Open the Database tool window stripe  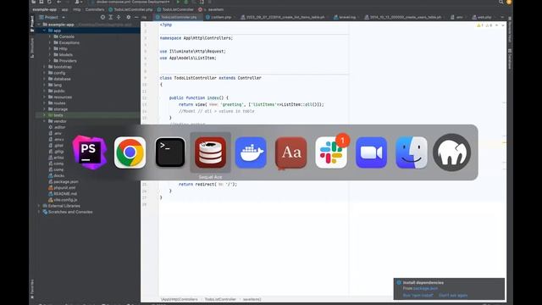click(510, 59)
